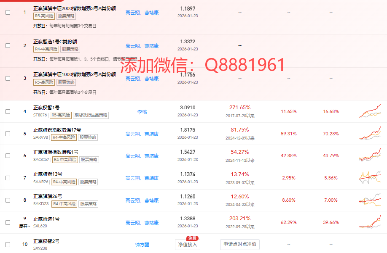Toggle checkbox for 正瀛智选1号C类份额
Image resolution: width=387 pixels, height=253 pixels.
(8, 45)
